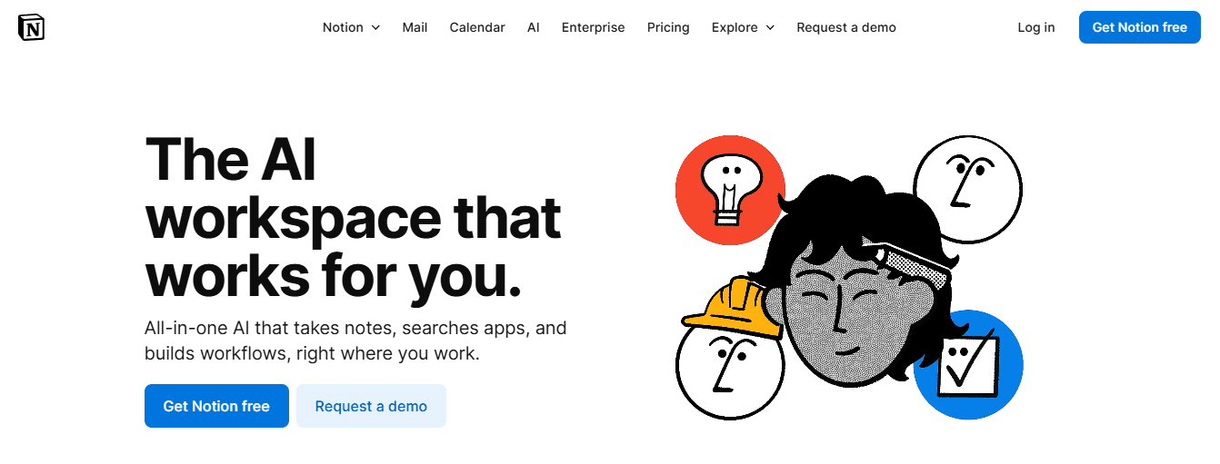Open the Pricing nav item
Screen dimensions: 1220x464
[x=668, y=27]
